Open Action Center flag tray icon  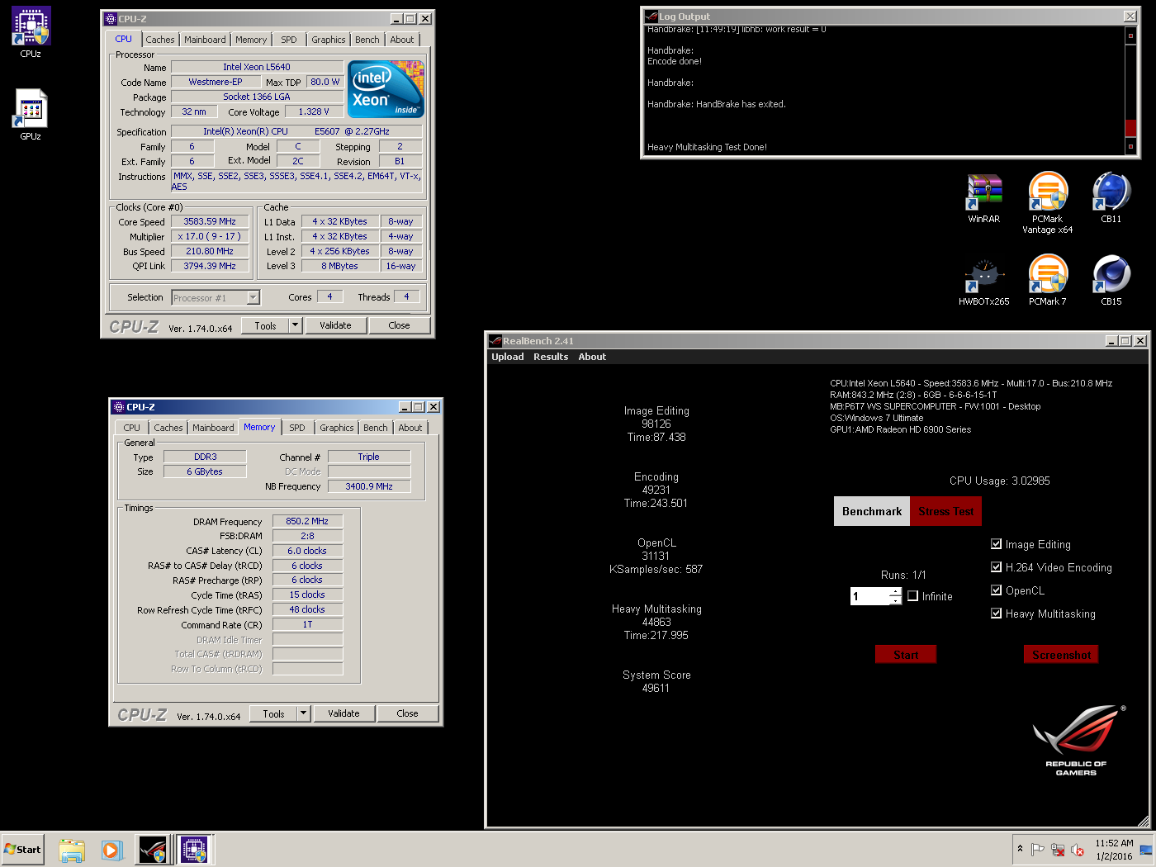click(x=1038, y=850)
